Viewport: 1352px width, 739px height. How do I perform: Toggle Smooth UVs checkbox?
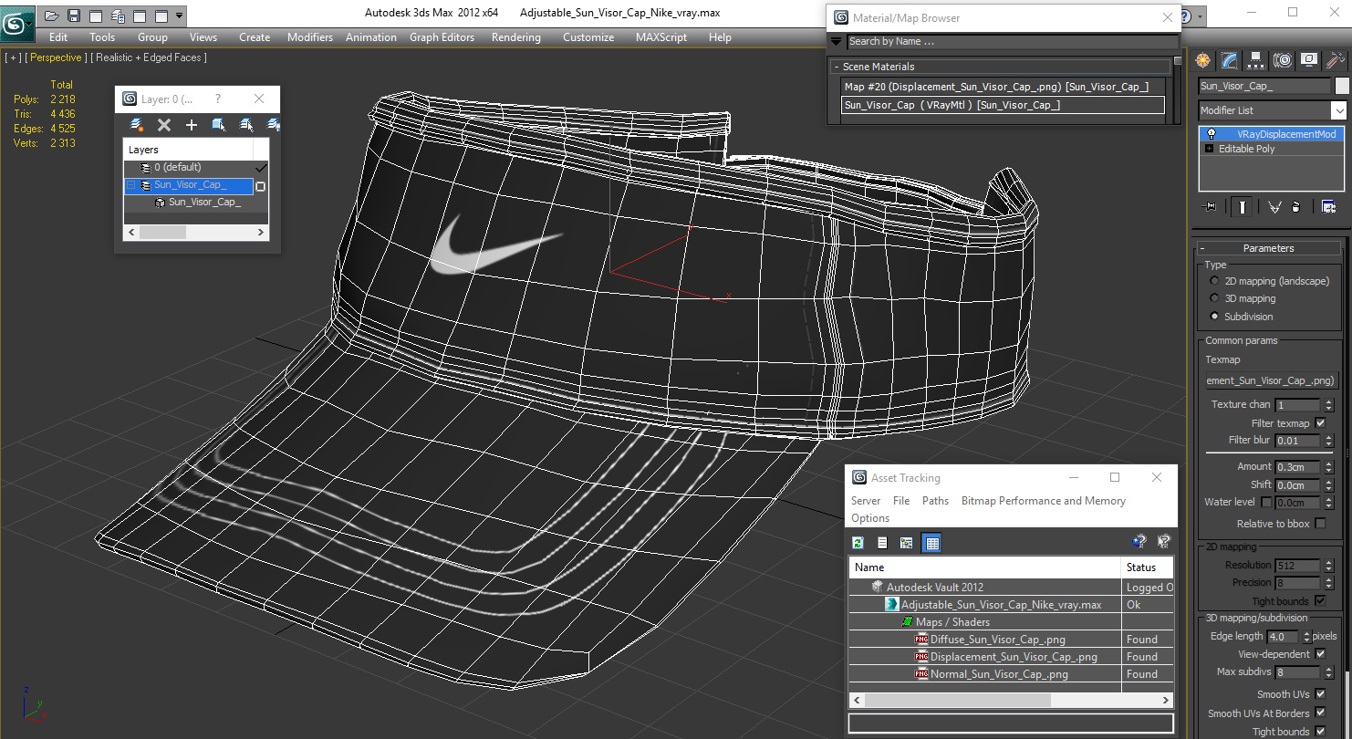(x=1319, y=694)
